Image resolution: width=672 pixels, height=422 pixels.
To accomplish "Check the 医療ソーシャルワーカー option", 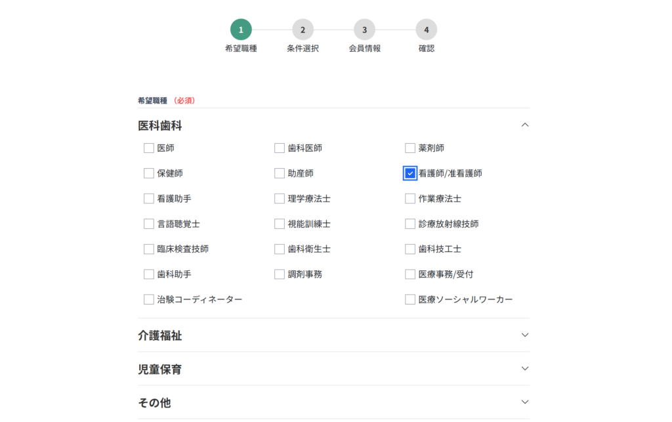I will tap(410, 299).
